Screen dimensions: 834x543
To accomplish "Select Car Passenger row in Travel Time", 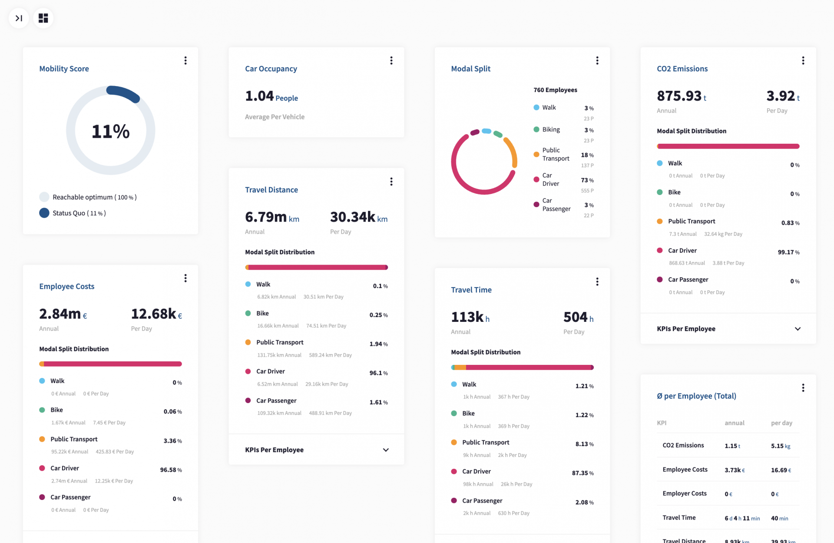I will pos(522,507).
